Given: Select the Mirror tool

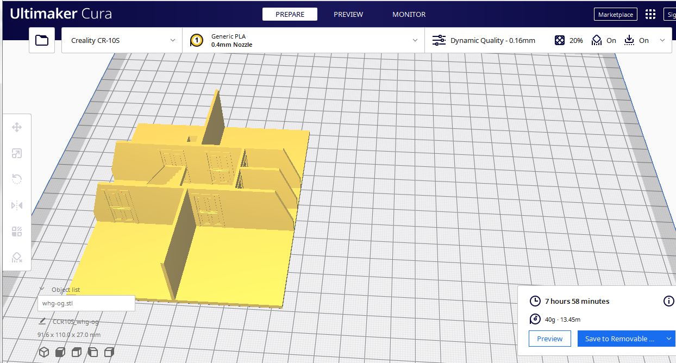Looking at the screenshot, I should 17,205.
